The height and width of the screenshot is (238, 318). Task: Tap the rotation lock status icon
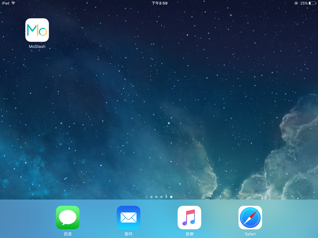pos(296,3)
